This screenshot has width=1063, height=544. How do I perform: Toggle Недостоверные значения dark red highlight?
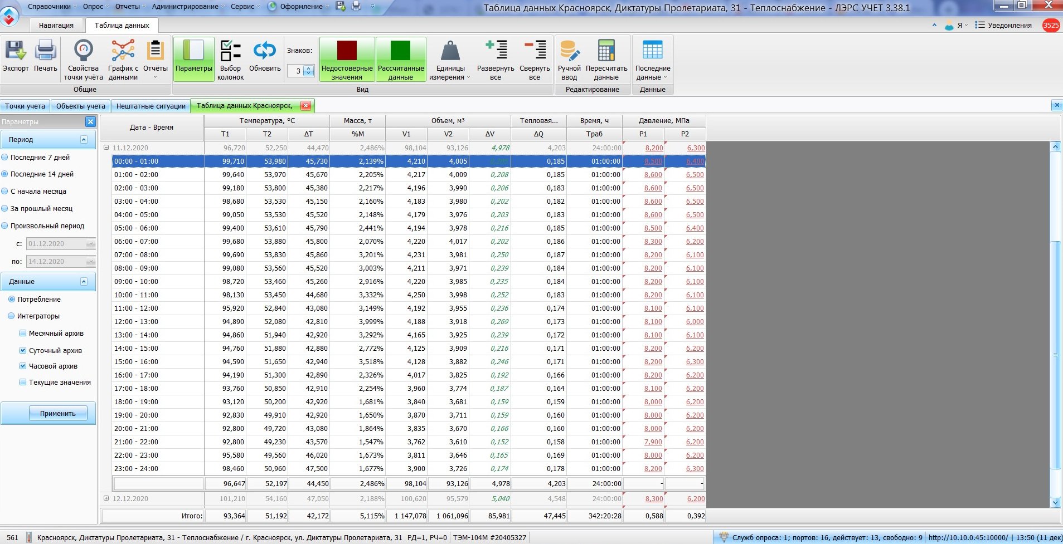coord(347,60)
